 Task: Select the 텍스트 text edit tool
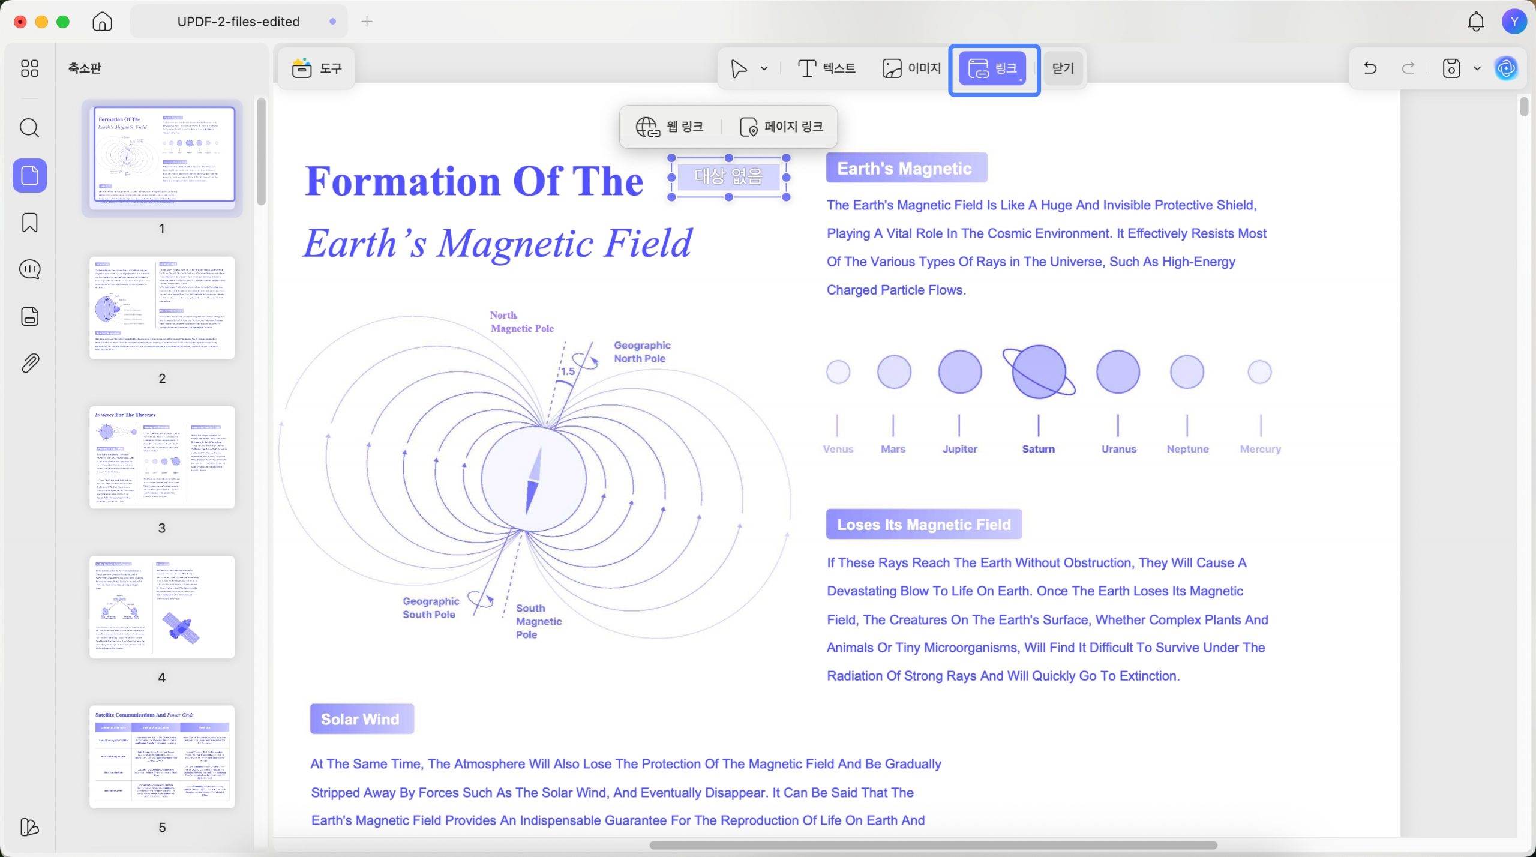[x=827, y=68]
